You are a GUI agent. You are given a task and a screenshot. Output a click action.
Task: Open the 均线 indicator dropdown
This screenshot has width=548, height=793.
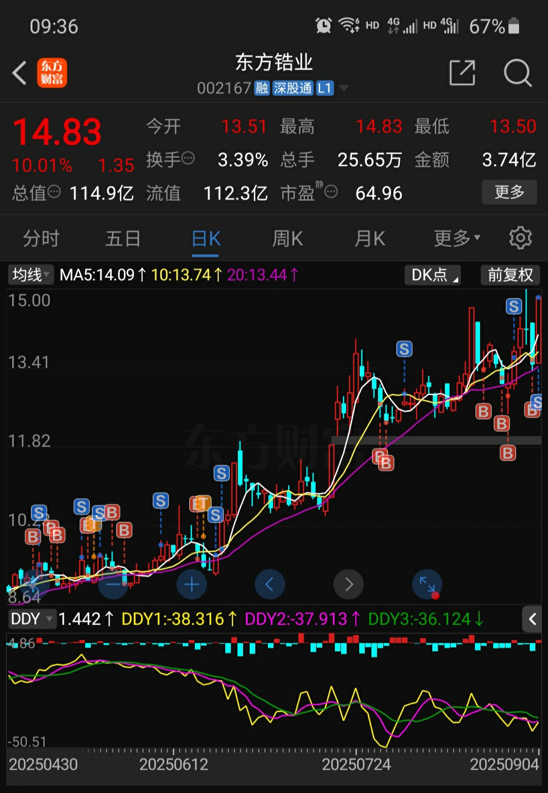[x=31, y=275]
